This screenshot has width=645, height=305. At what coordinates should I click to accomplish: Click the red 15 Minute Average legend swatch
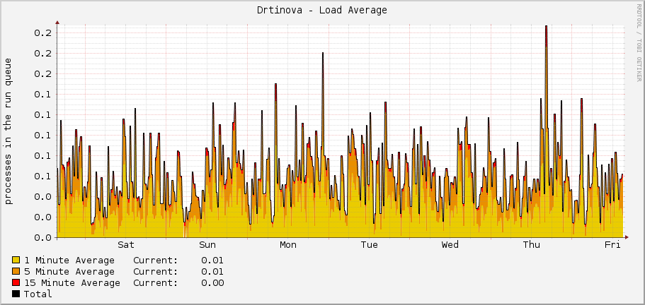16,282
